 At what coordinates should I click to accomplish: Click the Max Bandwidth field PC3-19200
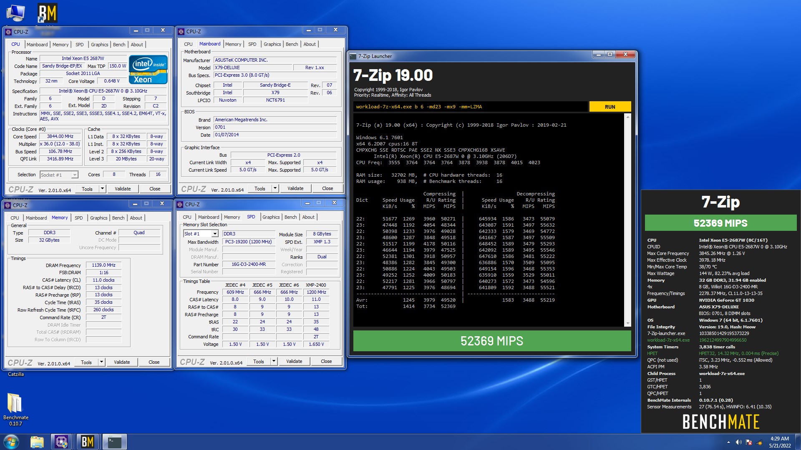[x=249, y=242]
